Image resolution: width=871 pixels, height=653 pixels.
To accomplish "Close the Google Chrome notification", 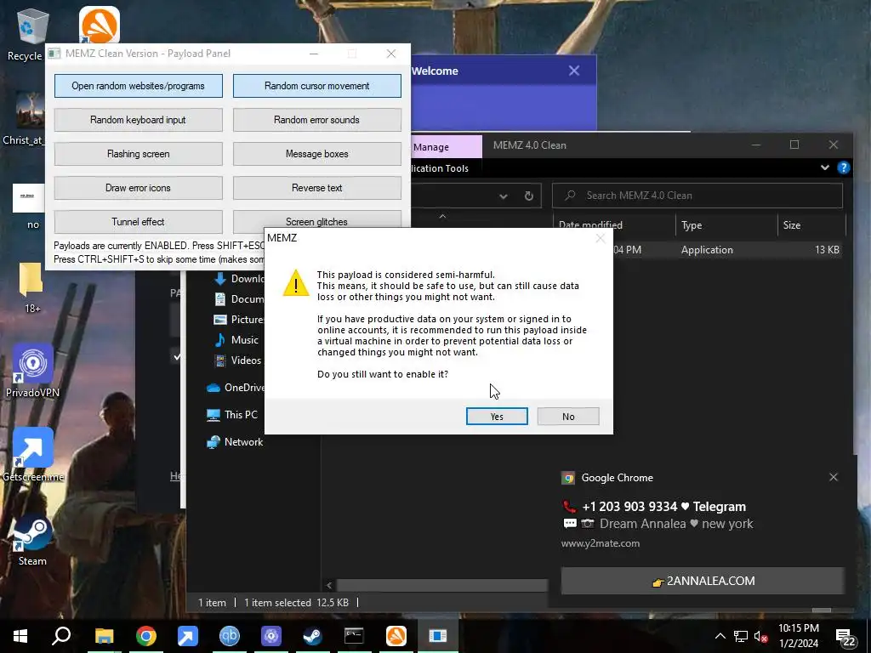I will [834, 477].
